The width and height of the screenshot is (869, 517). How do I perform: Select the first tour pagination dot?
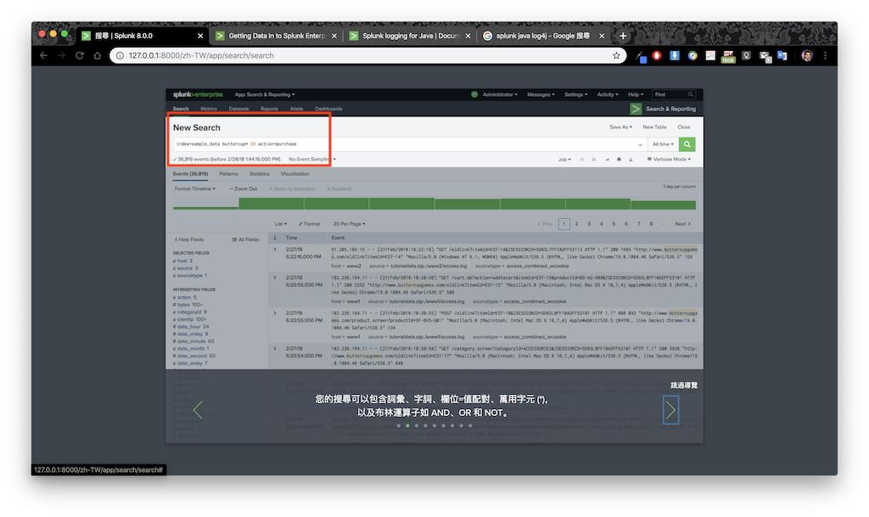399,425
